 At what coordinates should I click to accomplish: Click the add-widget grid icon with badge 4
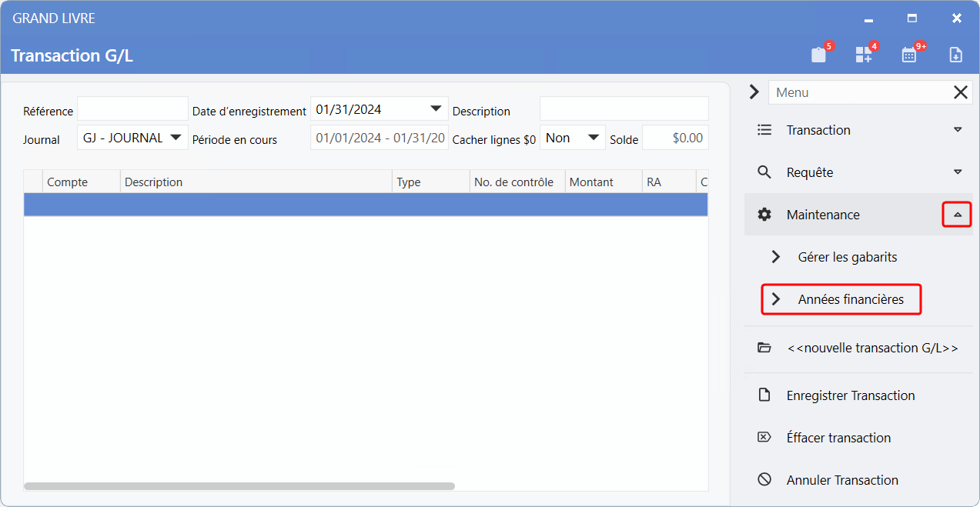coord(864,55)
